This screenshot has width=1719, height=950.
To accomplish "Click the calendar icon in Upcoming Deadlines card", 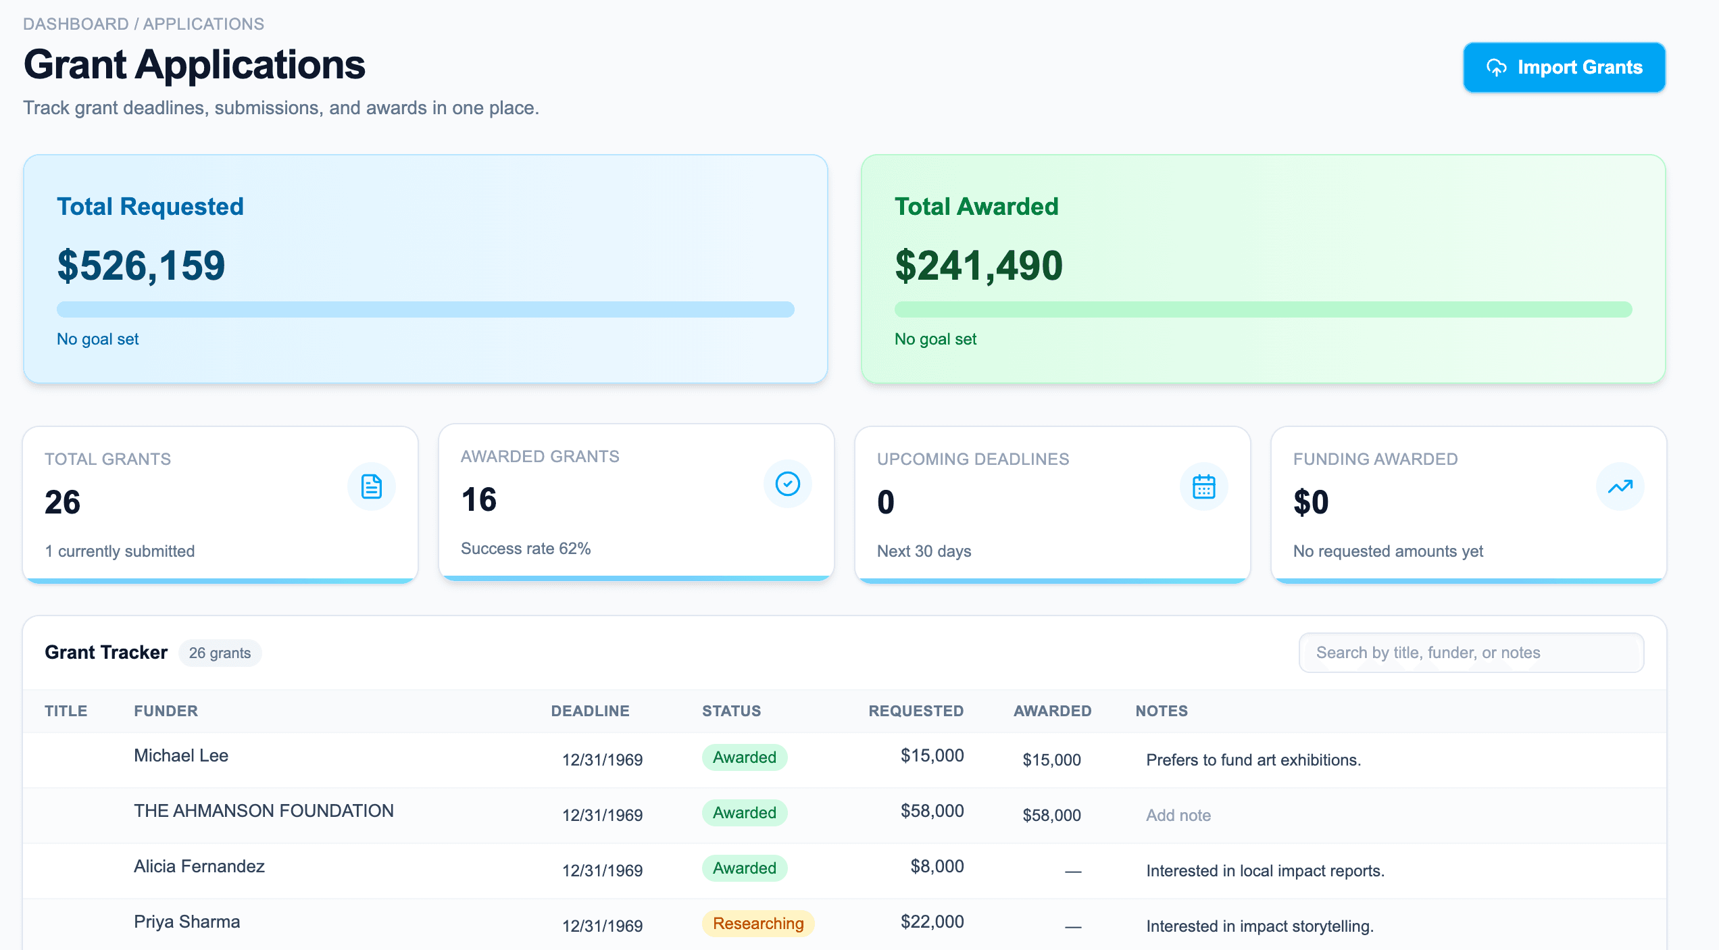I will pos(1204,486).
